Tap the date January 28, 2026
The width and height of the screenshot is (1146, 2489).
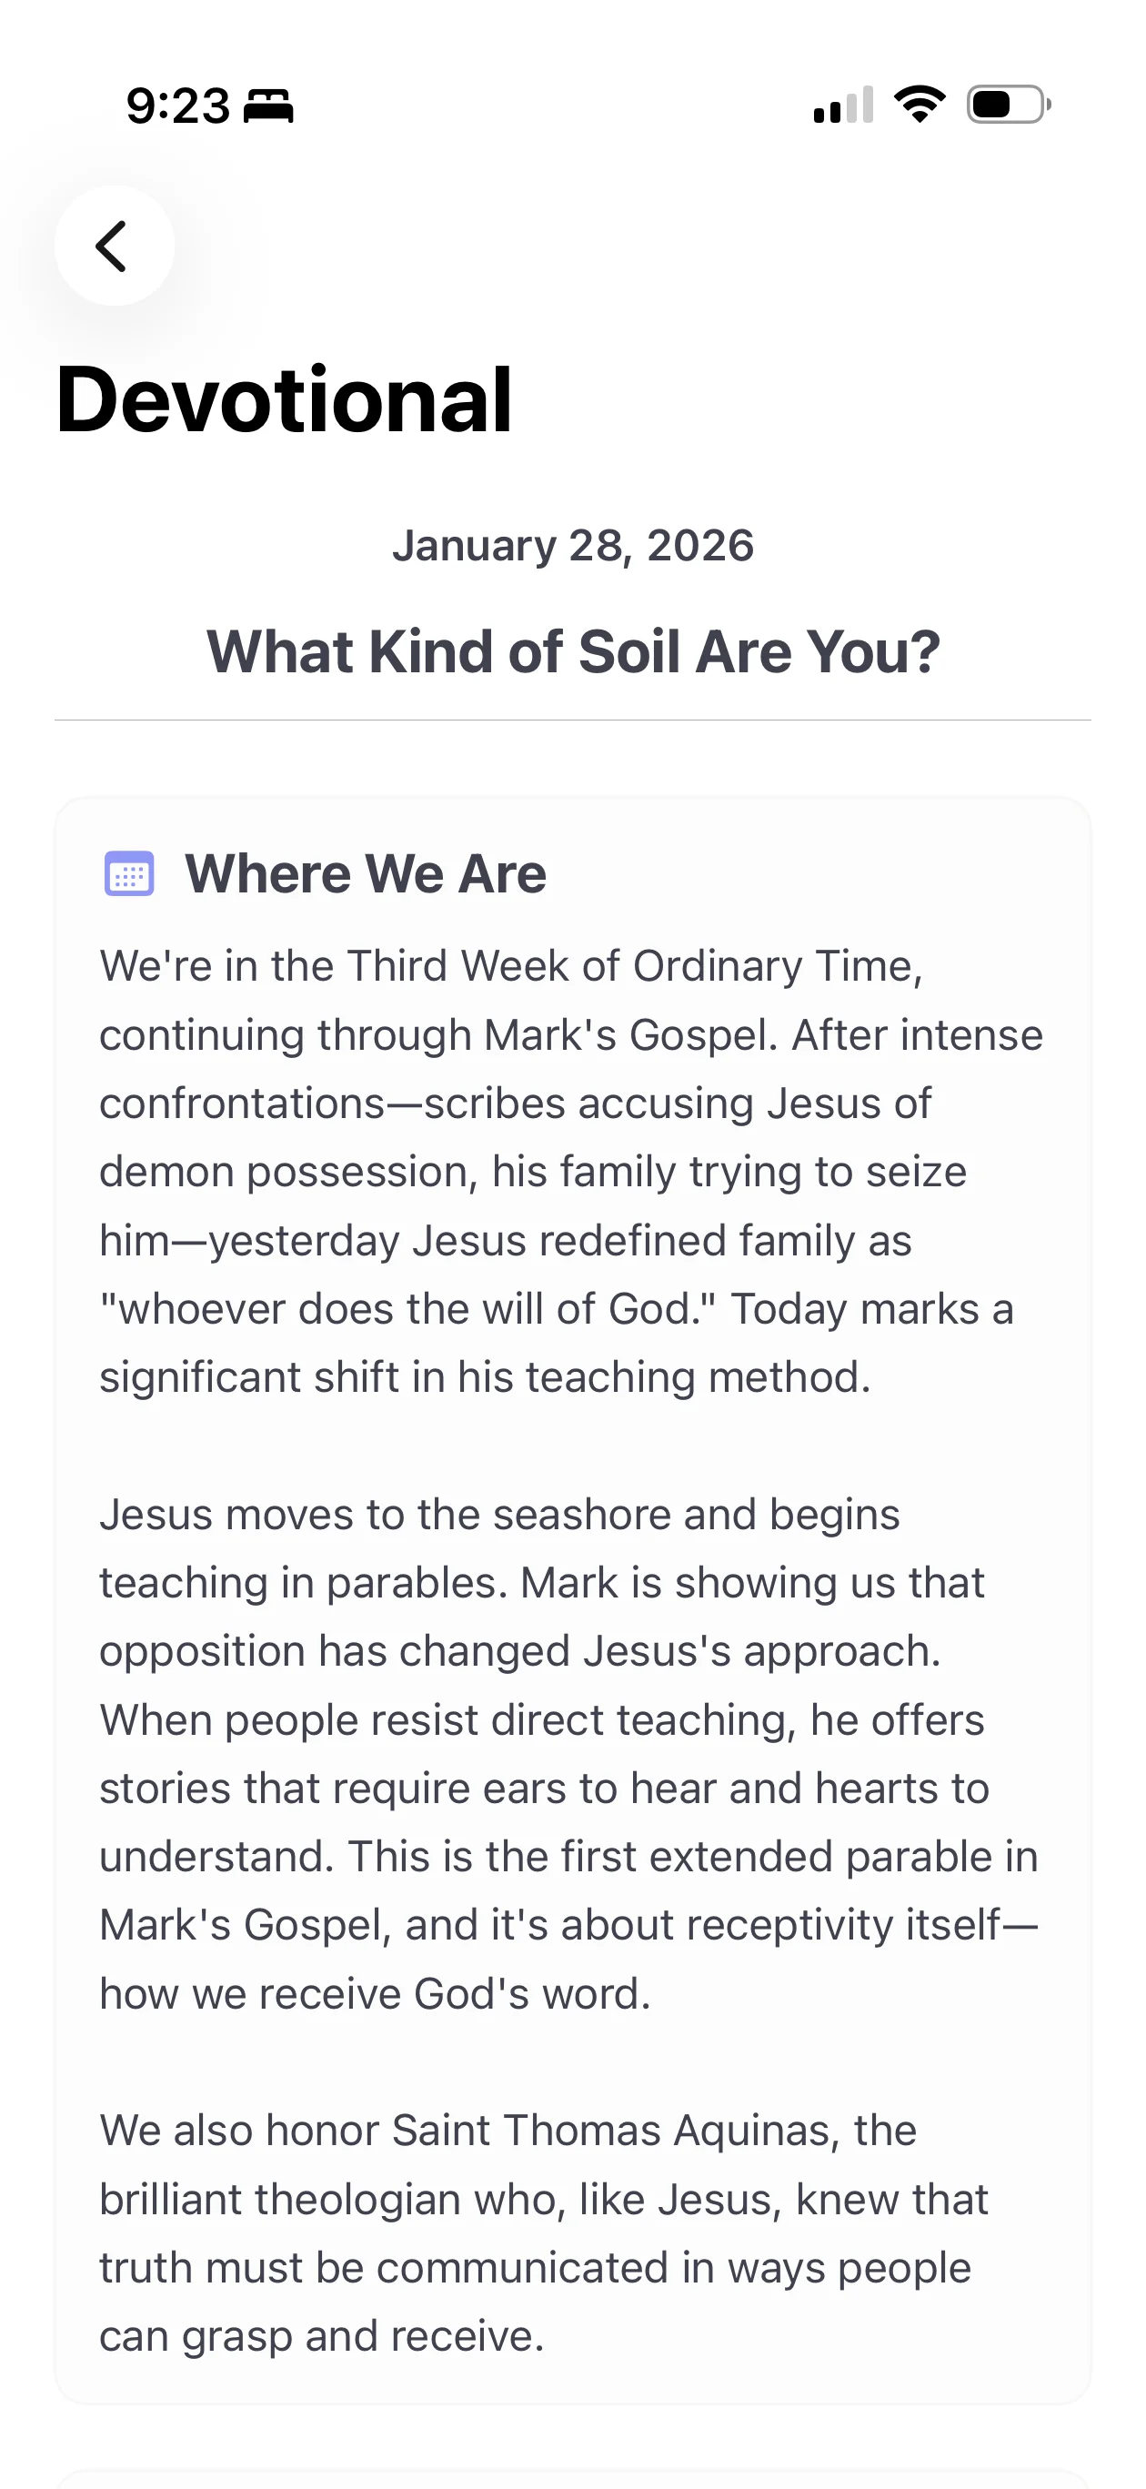(573, 546)
